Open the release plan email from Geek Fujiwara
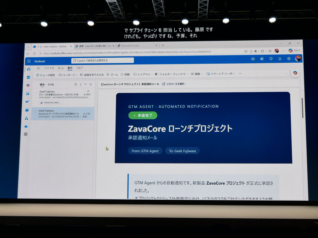This screenshot has height=238, width=318. coord(63,98)
